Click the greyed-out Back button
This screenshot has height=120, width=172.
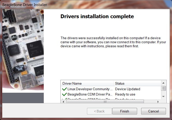pyautogui.click(x=99, y=111)
